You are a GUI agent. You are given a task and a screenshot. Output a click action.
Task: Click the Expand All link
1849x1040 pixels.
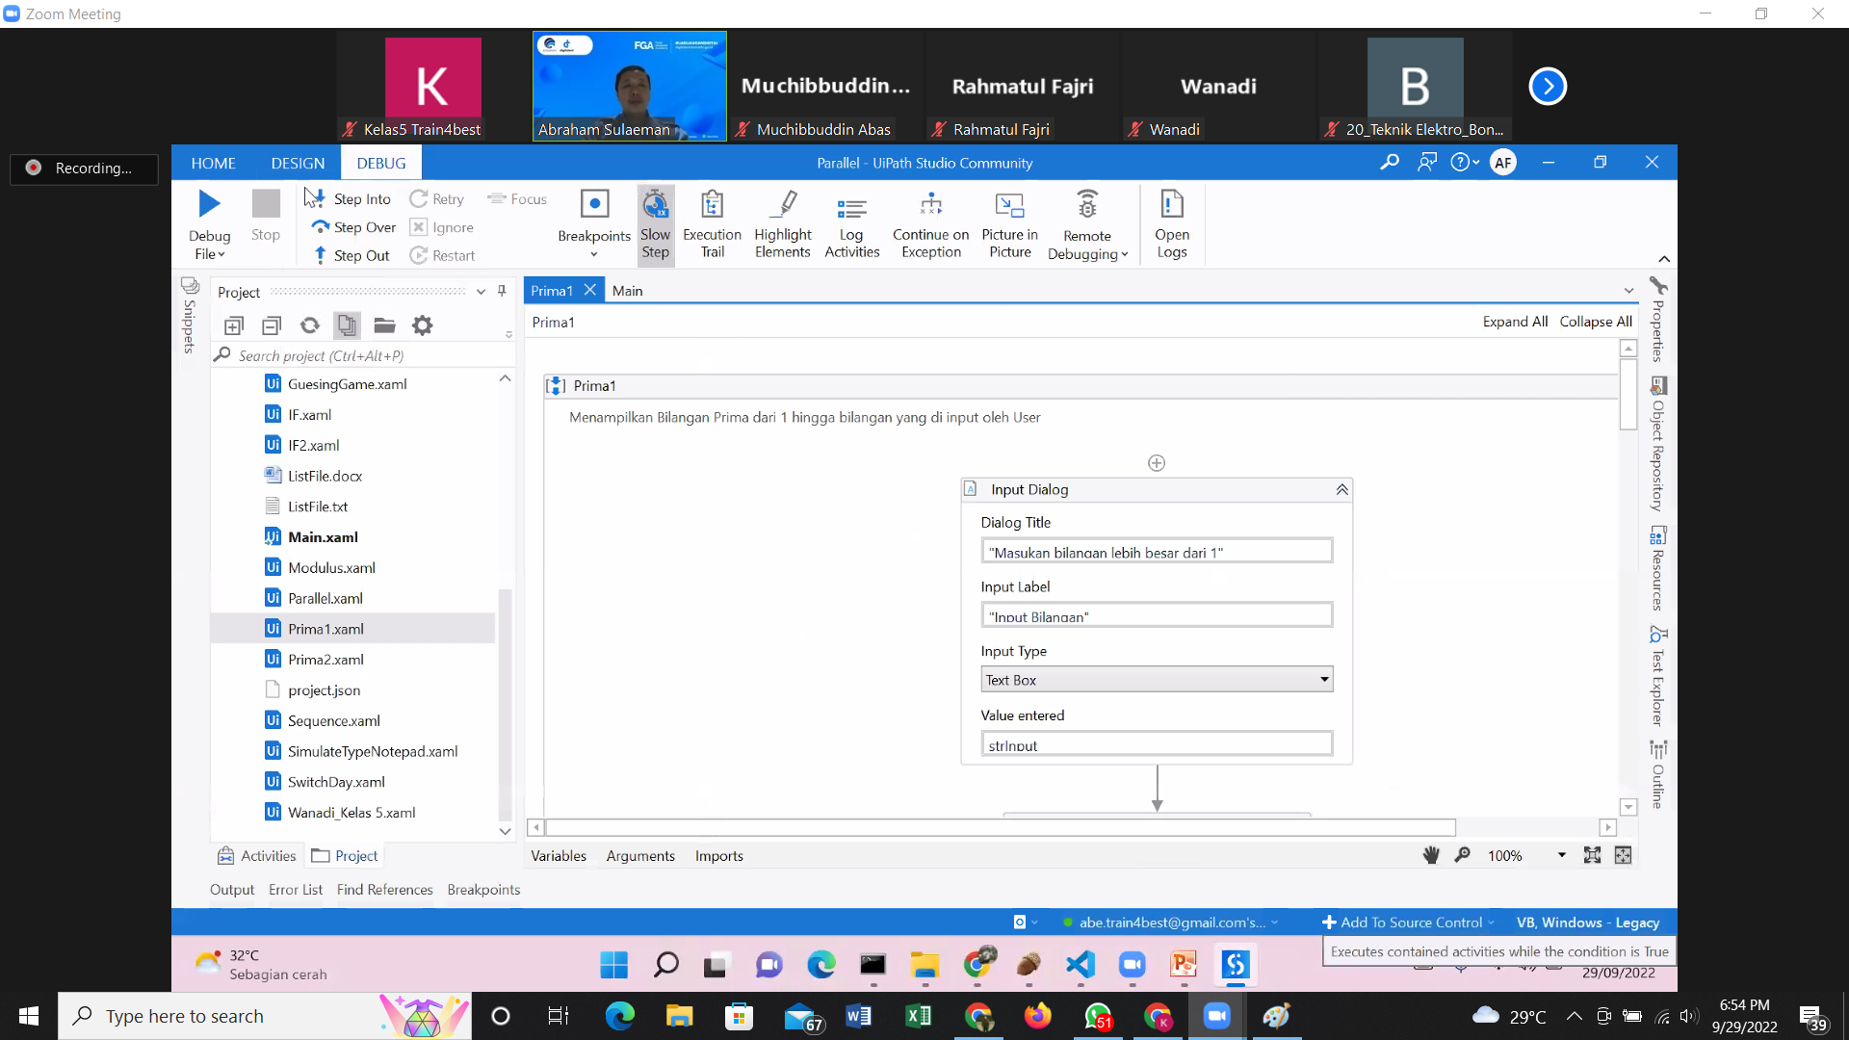tap(1515, 322)
